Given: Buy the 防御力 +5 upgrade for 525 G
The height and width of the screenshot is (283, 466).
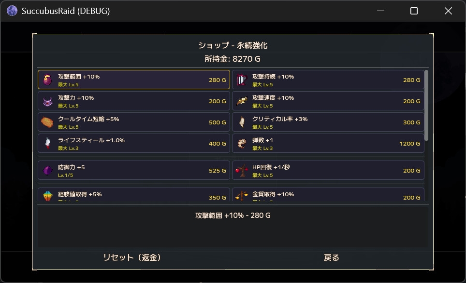Looking at the screenshot, I should [134, 170].
